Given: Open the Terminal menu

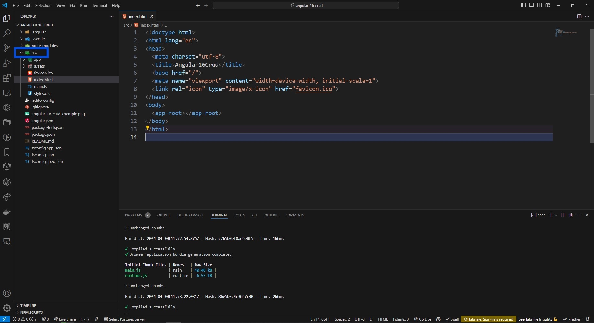Looking at the screenshot, I should click(99, 5).
